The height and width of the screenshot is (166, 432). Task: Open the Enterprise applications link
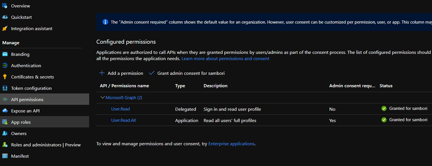coord(232,143)
